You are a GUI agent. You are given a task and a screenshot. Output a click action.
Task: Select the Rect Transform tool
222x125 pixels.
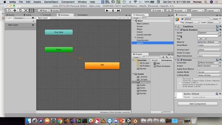[32, 10]
